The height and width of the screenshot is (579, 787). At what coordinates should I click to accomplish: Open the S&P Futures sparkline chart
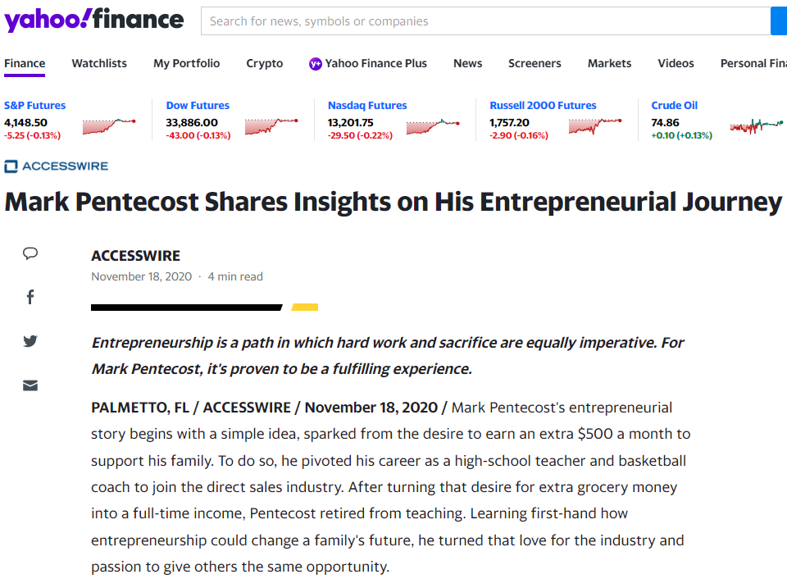click(x=109, y=125)
